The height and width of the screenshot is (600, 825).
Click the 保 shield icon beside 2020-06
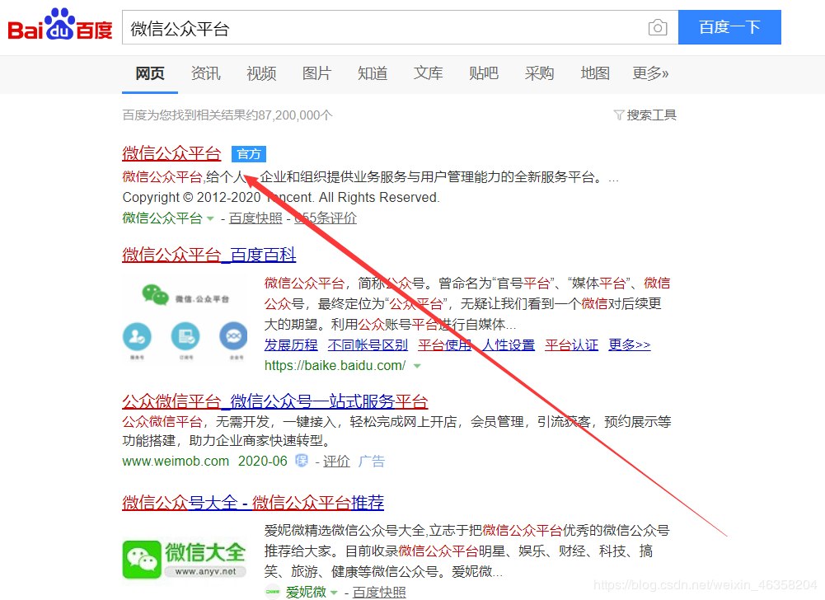coord(302,462)
